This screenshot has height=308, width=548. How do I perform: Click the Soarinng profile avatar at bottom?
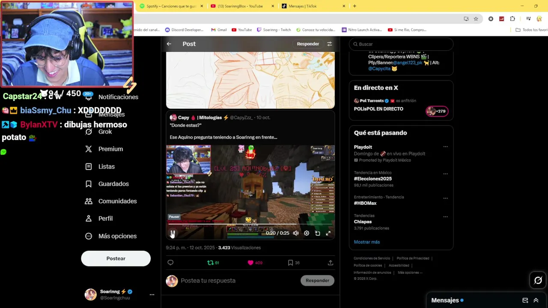pos(90,294)
